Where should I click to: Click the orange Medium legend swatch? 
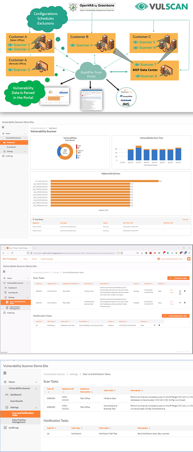(77, 151)
